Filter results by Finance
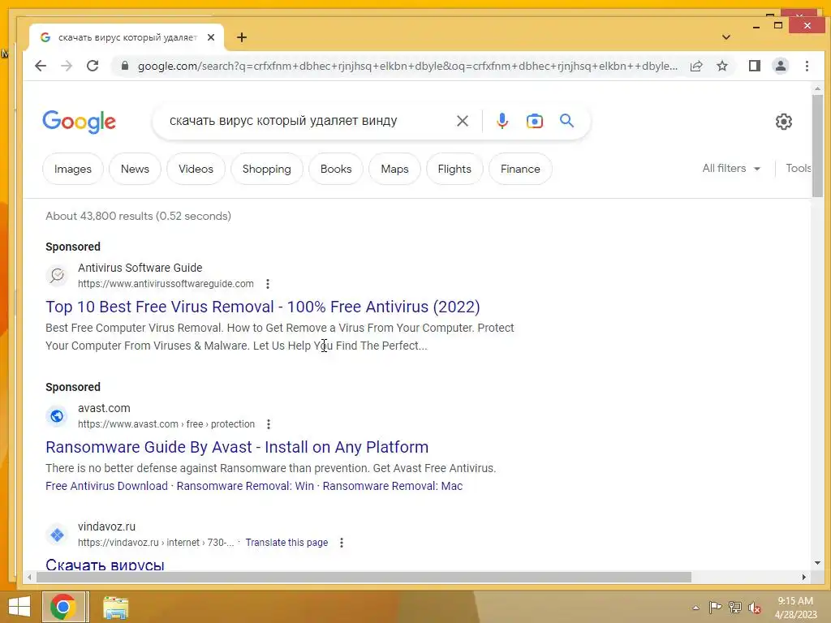Image resolution: width=831 pixels, height=623 pixels. pyautogui.click(x=520, y=169)
